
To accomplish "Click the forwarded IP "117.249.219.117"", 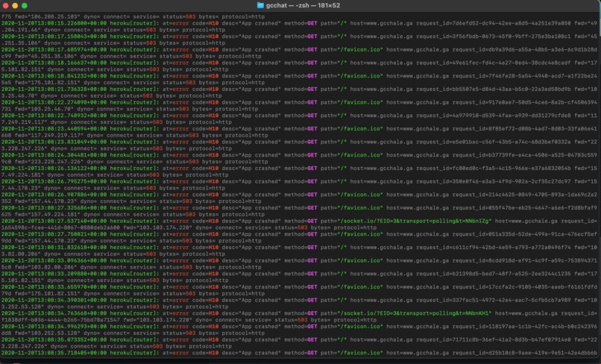I will pyautogui.click(x=56, y=135).
